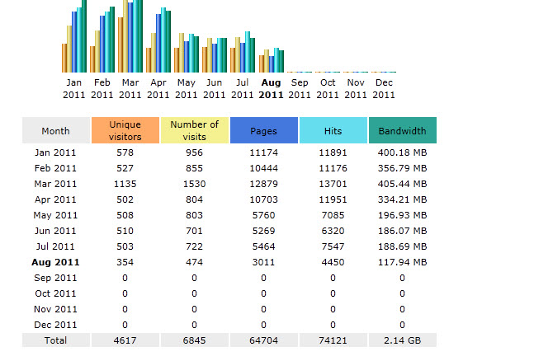This screenshot has width=534, height=361.
Task: Click pages value 12879
Action: [x=264, y=184]
